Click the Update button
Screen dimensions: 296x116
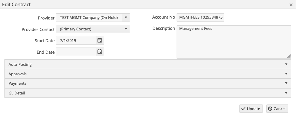coord(251,109)
